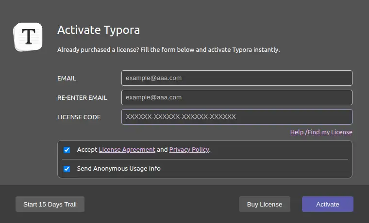
Task: Open the Help / Find my License link
Action: point(321,132)
